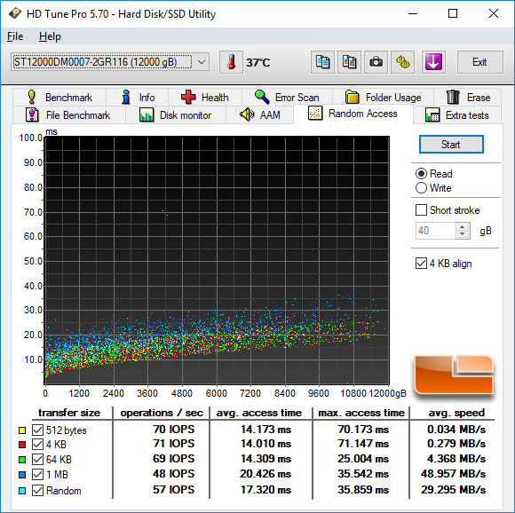Click the red 4 KB color swatch
Image resolution: width=515 pixels, height=513 pixels.
22,445
